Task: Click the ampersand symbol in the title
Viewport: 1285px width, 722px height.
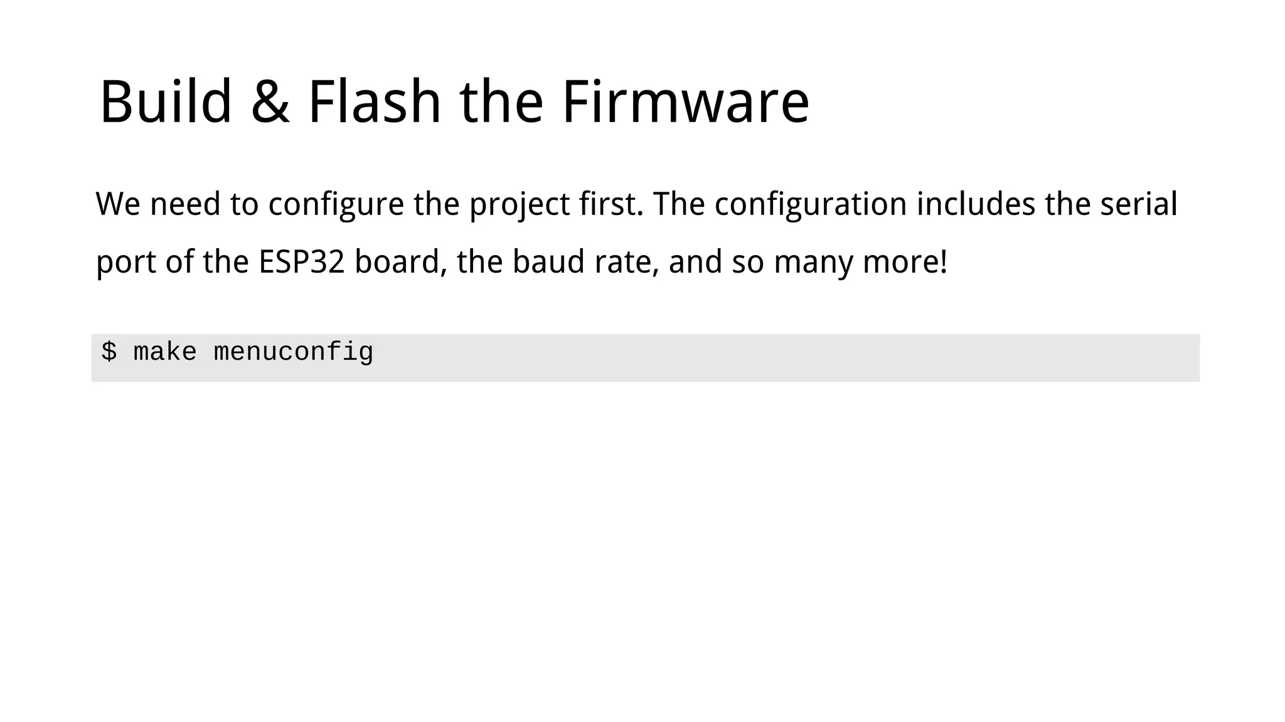Action: pyautogui.click(x=270, y=103)
